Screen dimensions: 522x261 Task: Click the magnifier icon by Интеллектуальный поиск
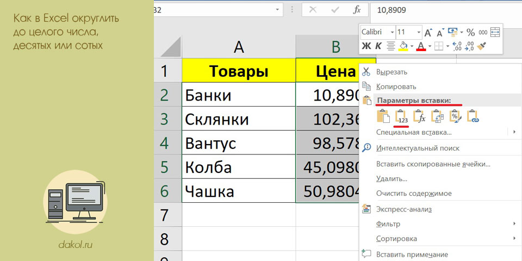coord(366,148)
